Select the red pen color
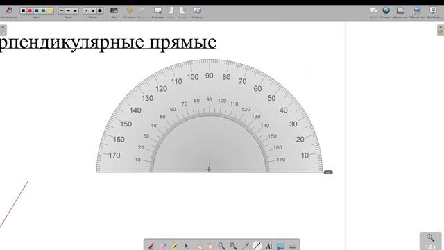Screen dimensions: 444x250 pos(30,11)
